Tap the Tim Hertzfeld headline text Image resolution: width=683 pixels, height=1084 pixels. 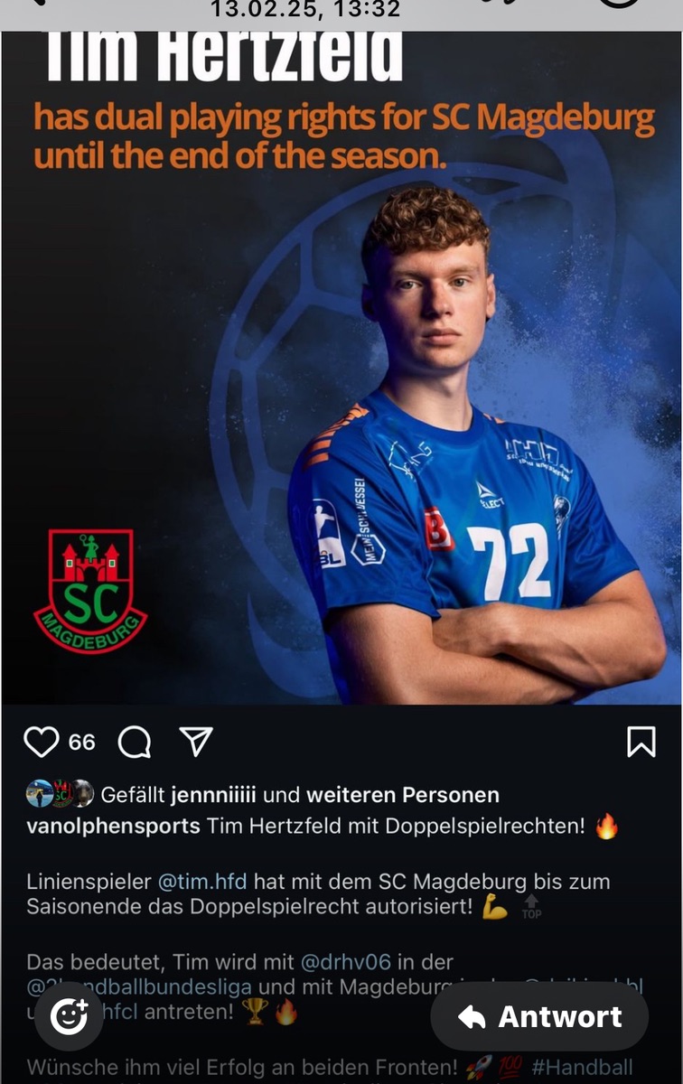[224, 56]
